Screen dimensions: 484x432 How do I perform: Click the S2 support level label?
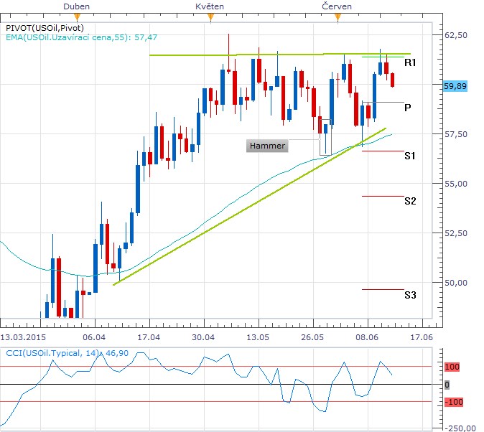[410, 201]
